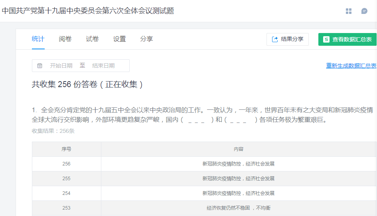Click the 结果分享 button
Screen dimensions: 377x216
(x=288, y=39)
